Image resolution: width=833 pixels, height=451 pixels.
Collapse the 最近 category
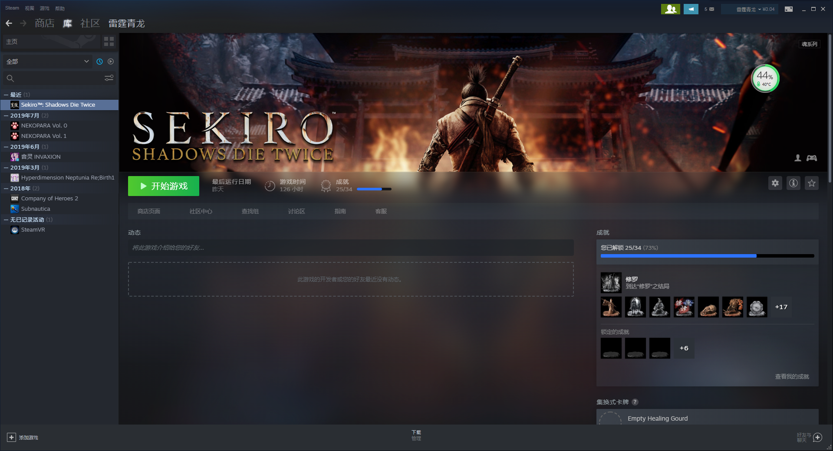6,95
